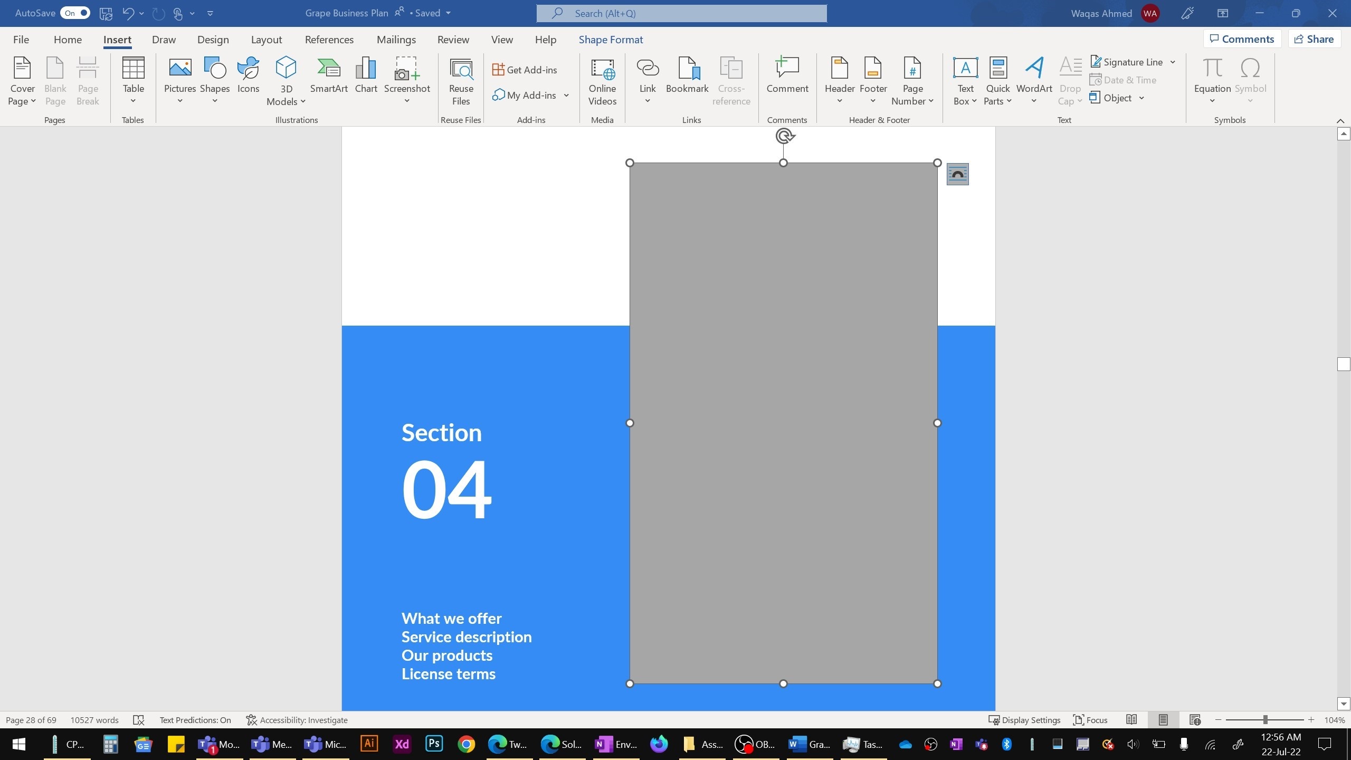This screenshot has height=760, width=1351.
Task: Insert a SmartArt graphic
Action: tap(329, 75)
